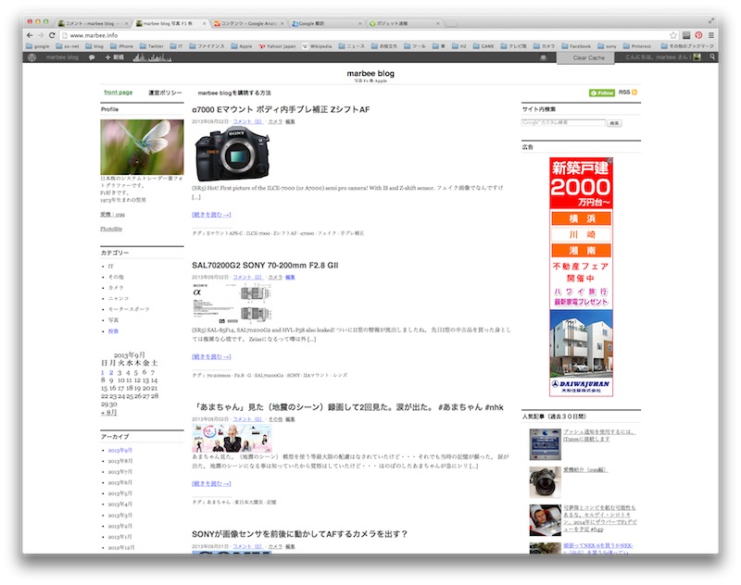This screenshot has width=741, height=585.
Task: Expand the ツール bookmarks folder
Action: (416, 44)
